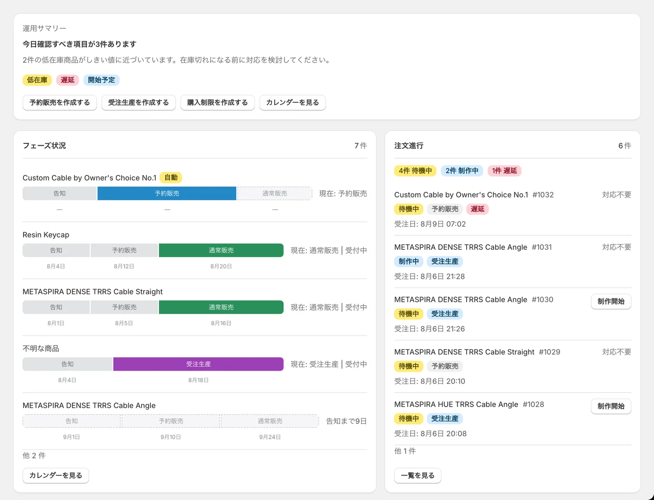
Task: Select the 遅延 badge in the summary card
Action: click(x=68, y=80)
